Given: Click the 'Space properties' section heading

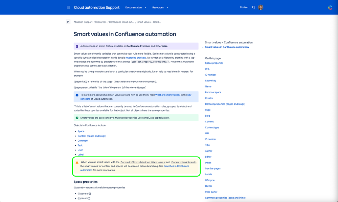Looking at the screenshot, I should (x=85, y=182).
